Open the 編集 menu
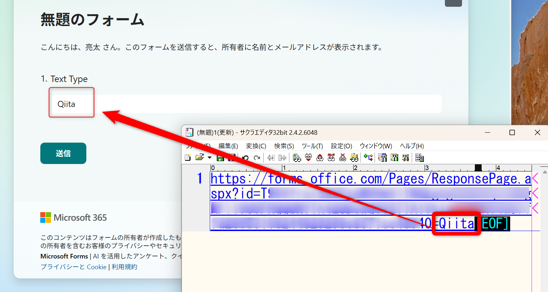548x292 pixels. pos(228,145)
